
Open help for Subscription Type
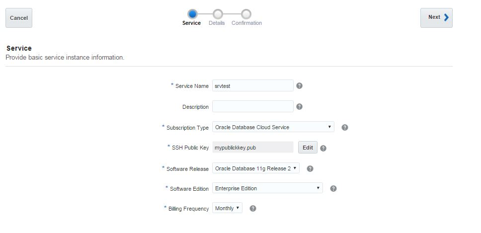tap(345, 127)
